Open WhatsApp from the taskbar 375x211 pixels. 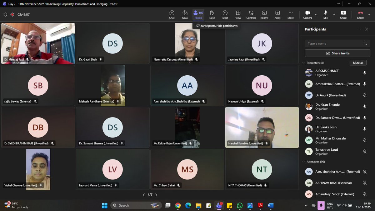click(240, 205)
